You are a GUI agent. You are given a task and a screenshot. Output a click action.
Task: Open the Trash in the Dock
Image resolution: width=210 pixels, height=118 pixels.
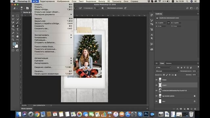(191, 114)
